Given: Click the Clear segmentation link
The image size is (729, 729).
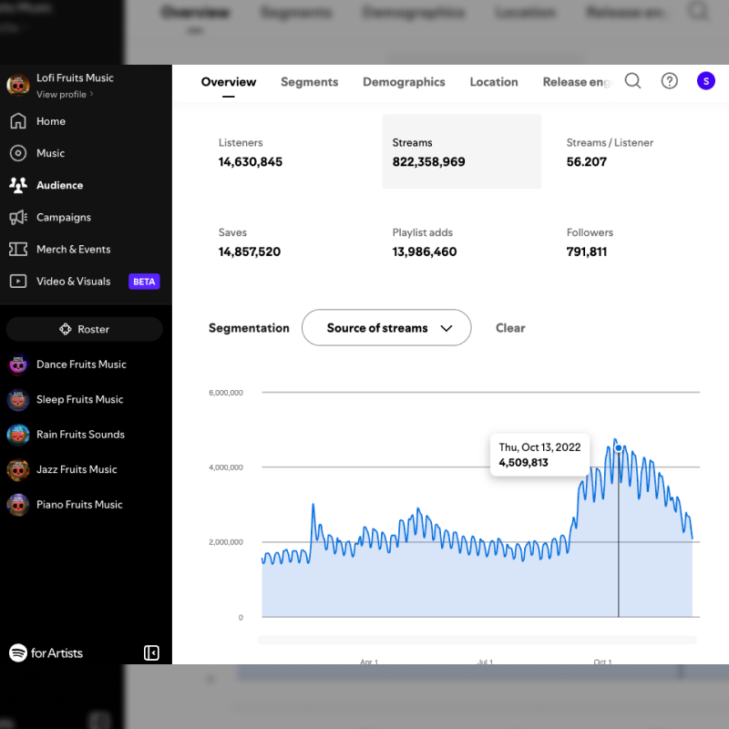Looking at the screenshot, I should point(510,328).
